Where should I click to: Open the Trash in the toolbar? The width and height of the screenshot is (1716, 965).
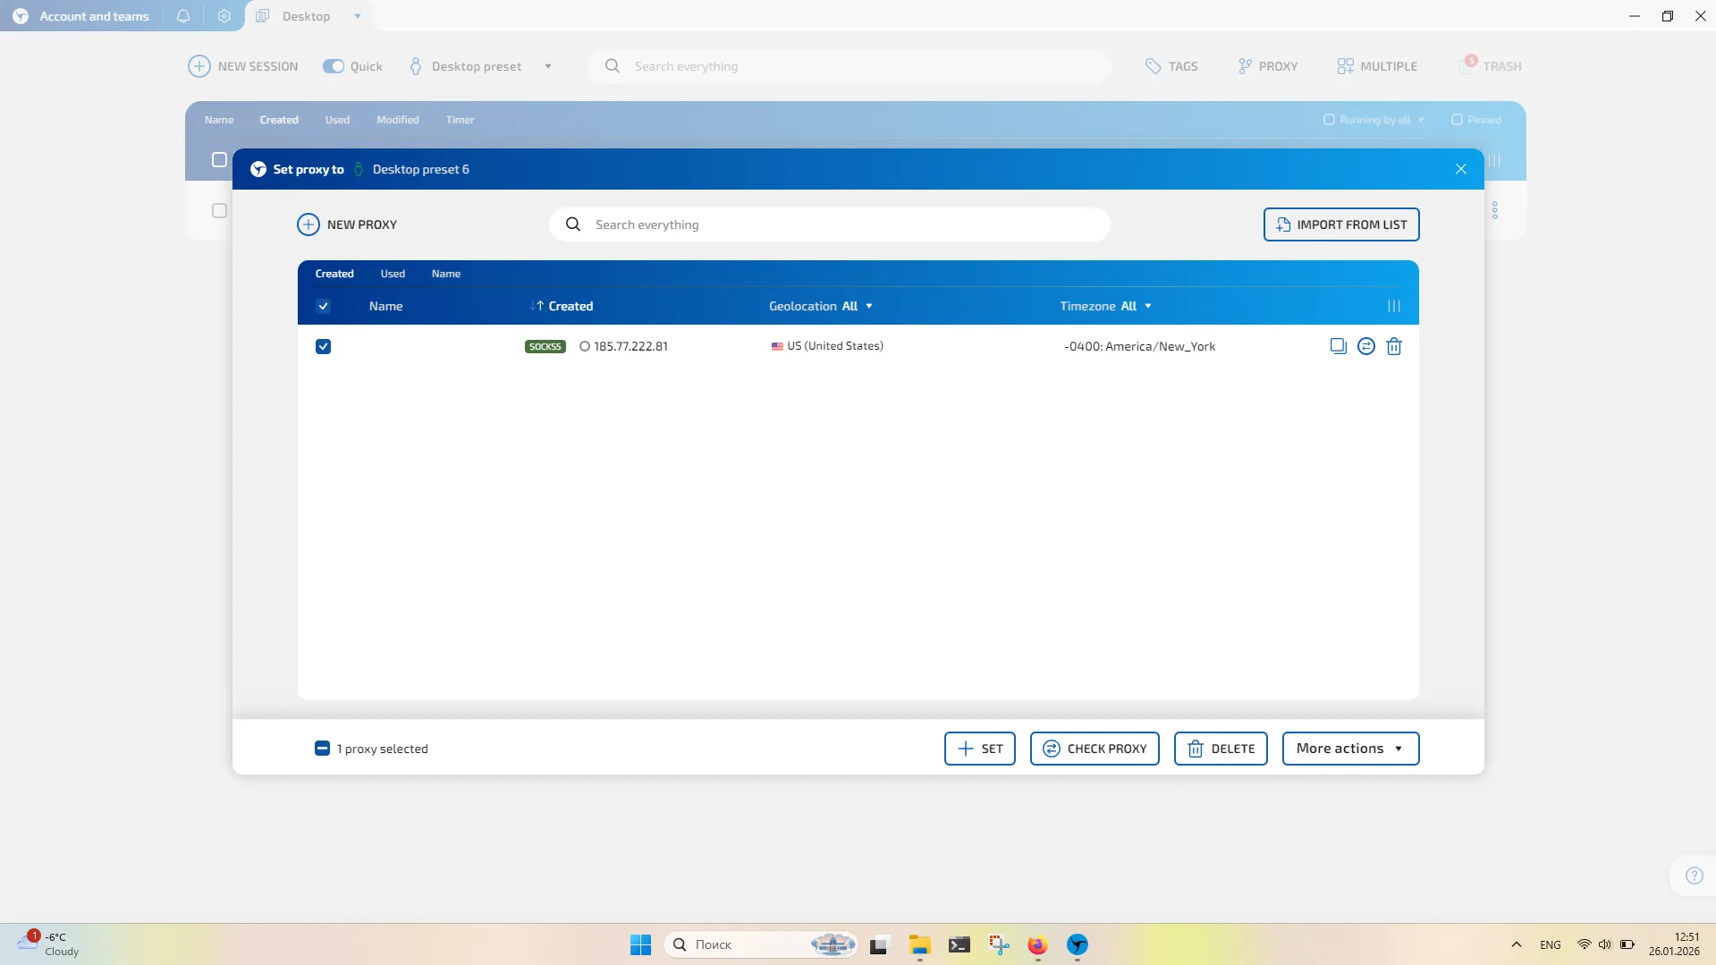tap(1491, 65)
